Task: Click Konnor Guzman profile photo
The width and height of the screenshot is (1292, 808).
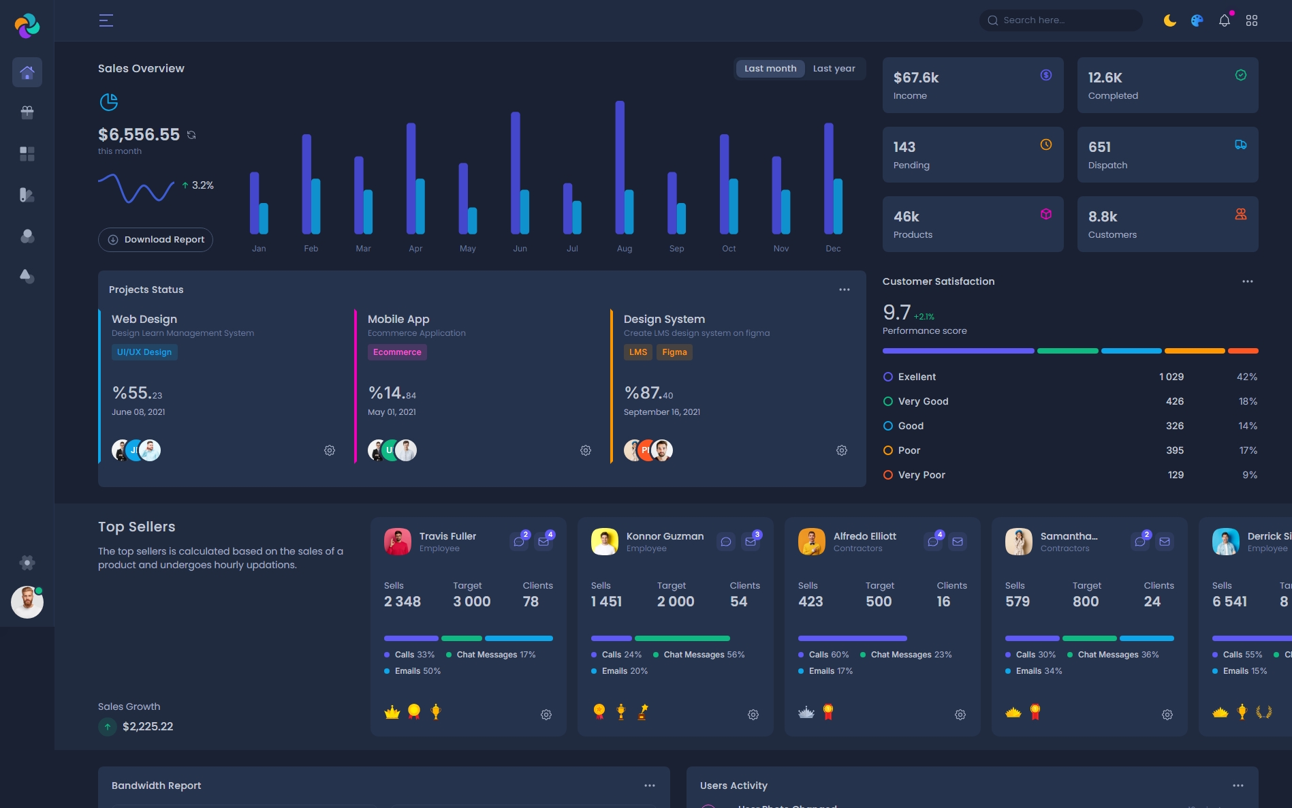Action: (x=605, y=542)
